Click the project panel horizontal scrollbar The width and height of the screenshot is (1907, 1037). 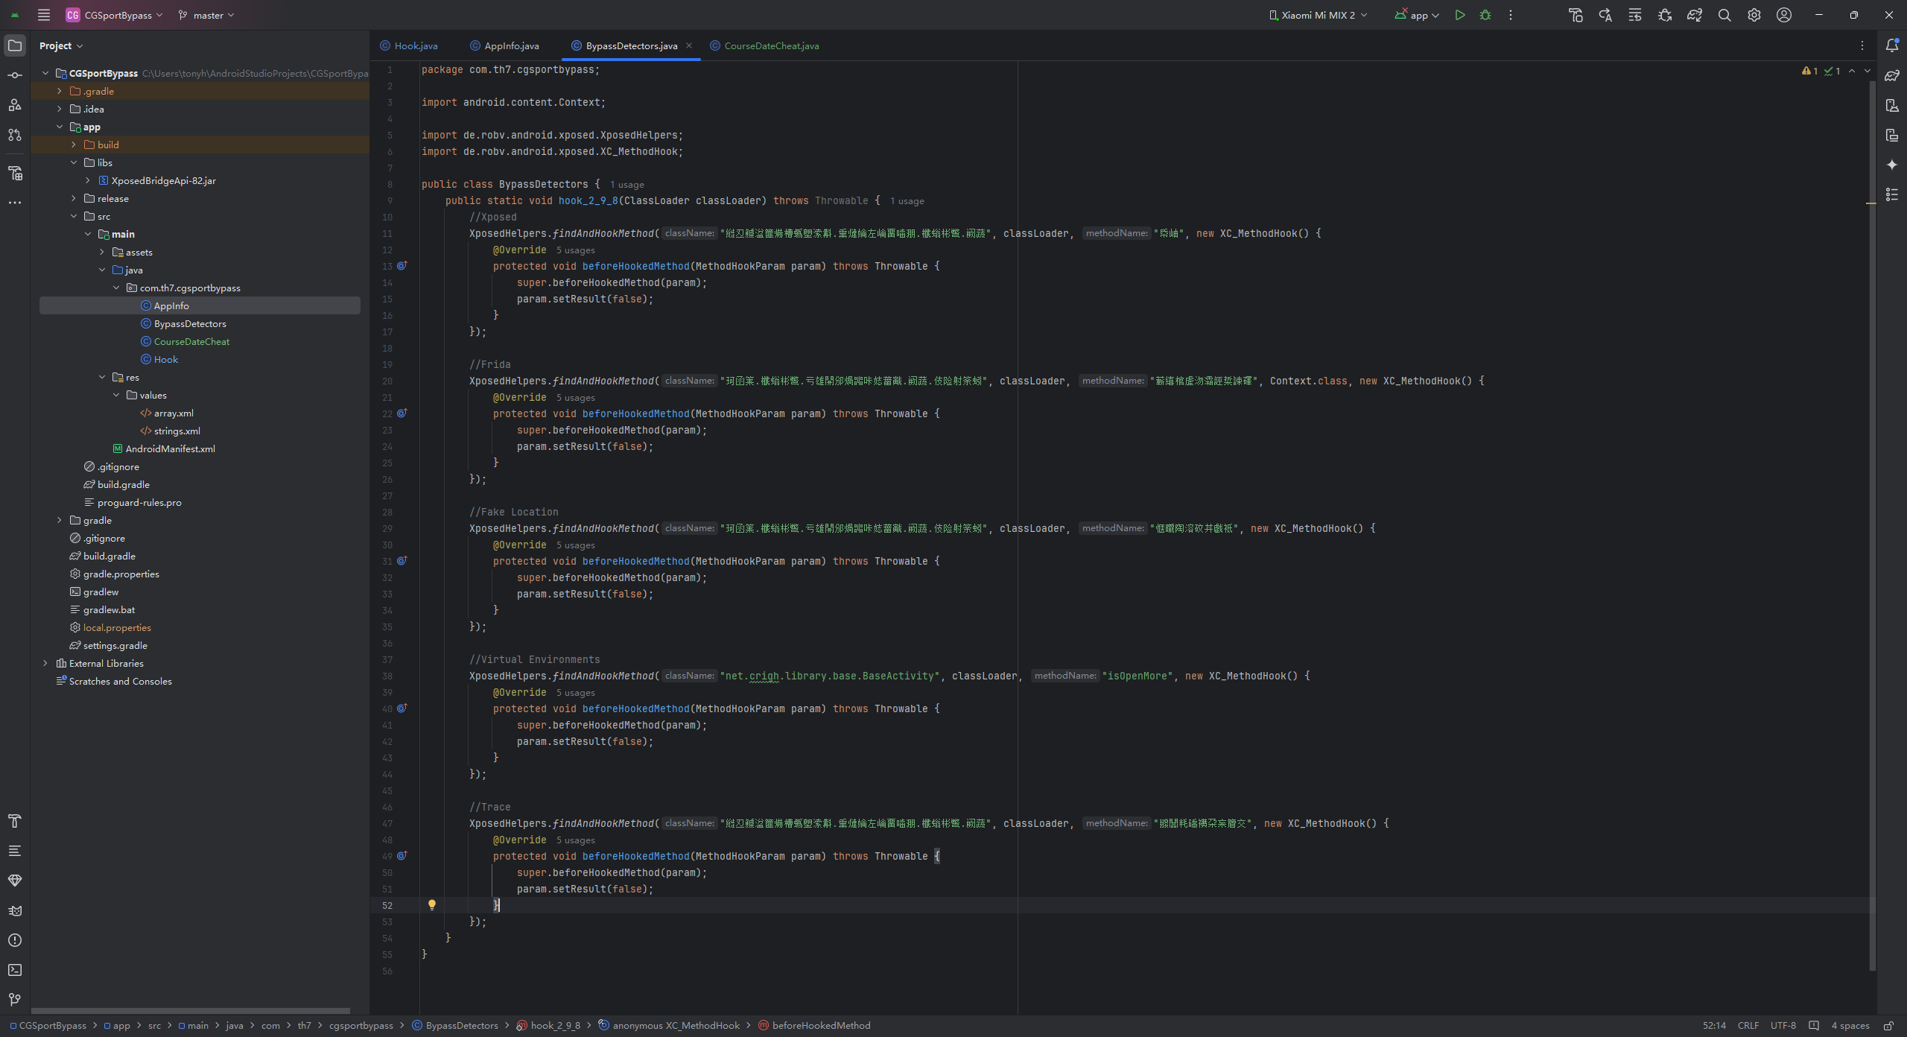tap(191, 1011)
